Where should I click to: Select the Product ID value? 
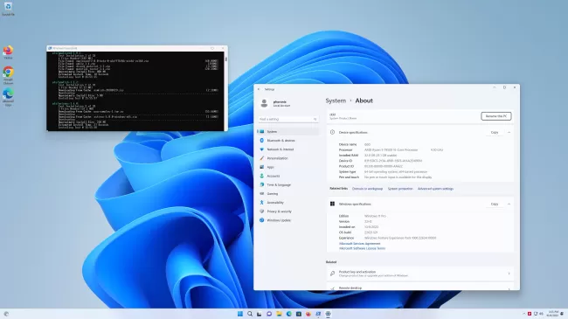click(384, 166)
